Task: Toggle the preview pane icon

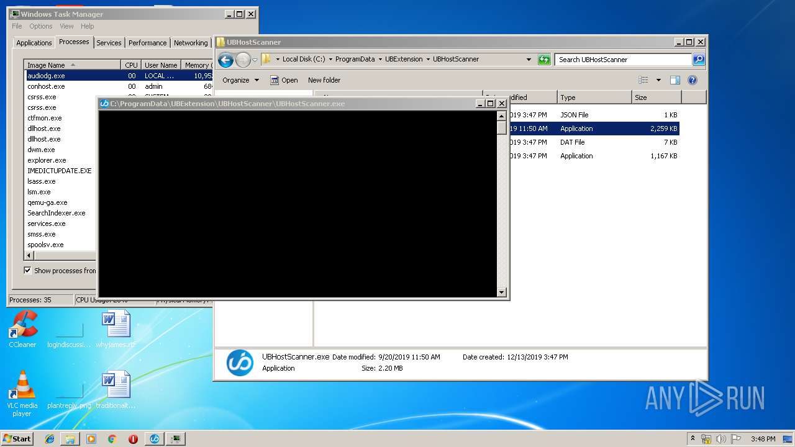Action: point(675,80)
